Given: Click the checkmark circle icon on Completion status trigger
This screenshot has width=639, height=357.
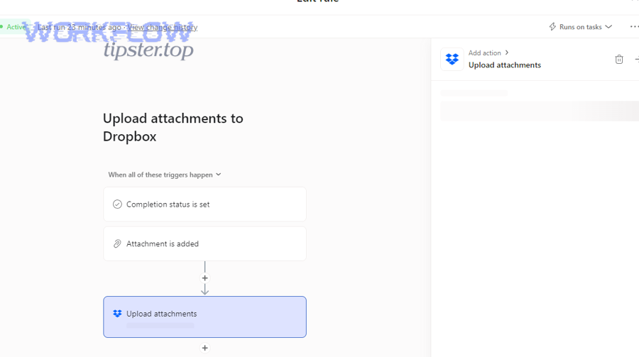Looking at the screenshot, I should click(117, 204).
